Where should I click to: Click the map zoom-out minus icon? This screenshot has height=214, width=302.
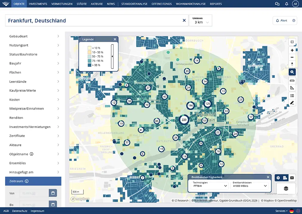tap(292, 57)
